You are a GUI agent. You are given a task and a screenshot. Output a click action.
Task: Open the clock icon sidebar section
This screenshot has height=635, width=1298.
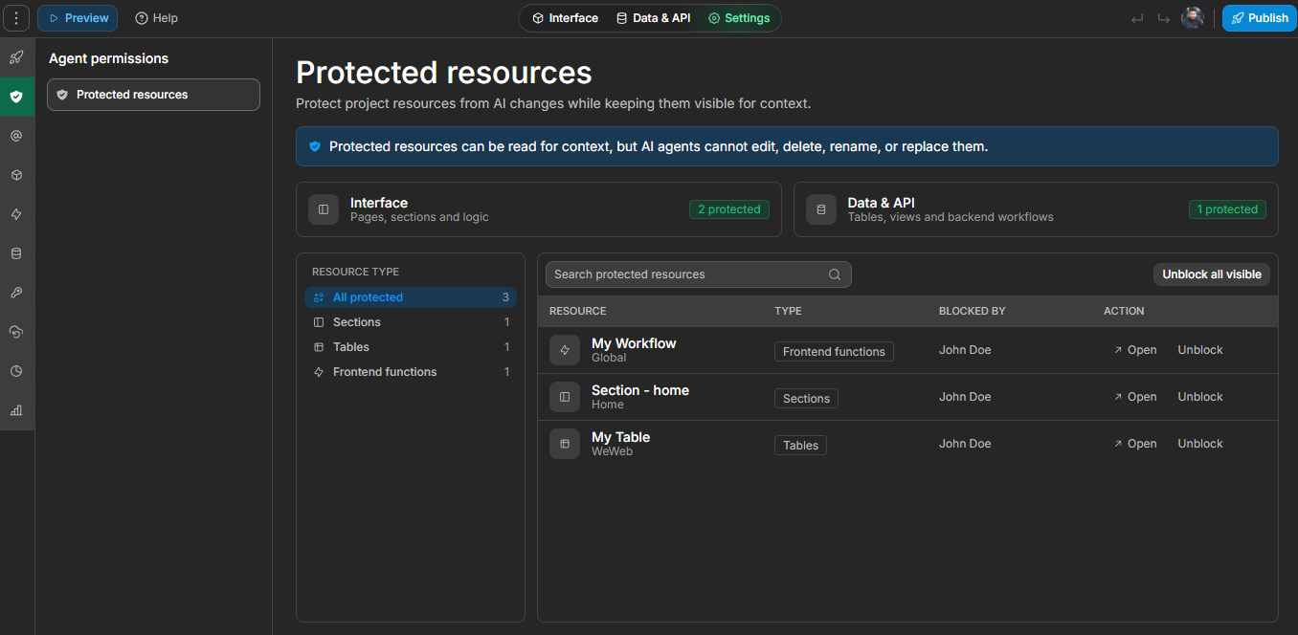pos(16,371)
